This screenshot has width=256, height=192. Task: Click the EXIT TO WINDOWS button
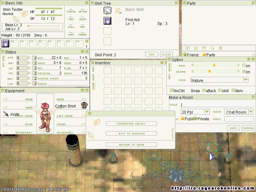[x=131, y=133]
